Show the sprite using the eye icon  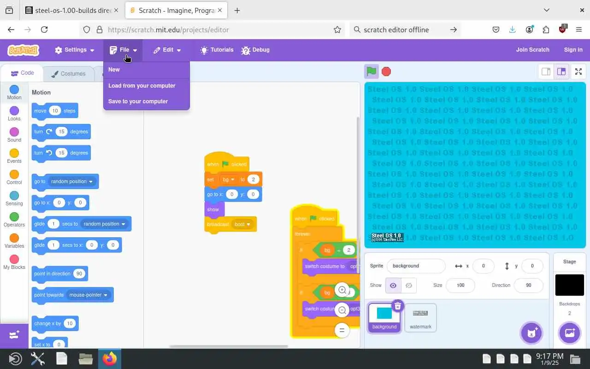[393, 286]
